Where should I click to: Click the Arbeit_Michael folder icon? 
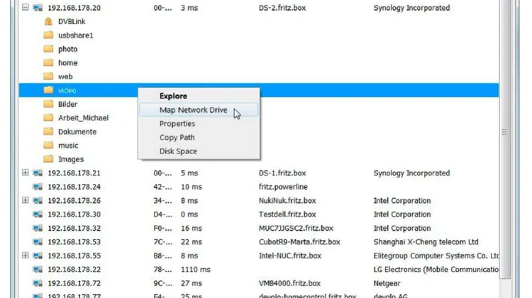[x=48, y=118]
